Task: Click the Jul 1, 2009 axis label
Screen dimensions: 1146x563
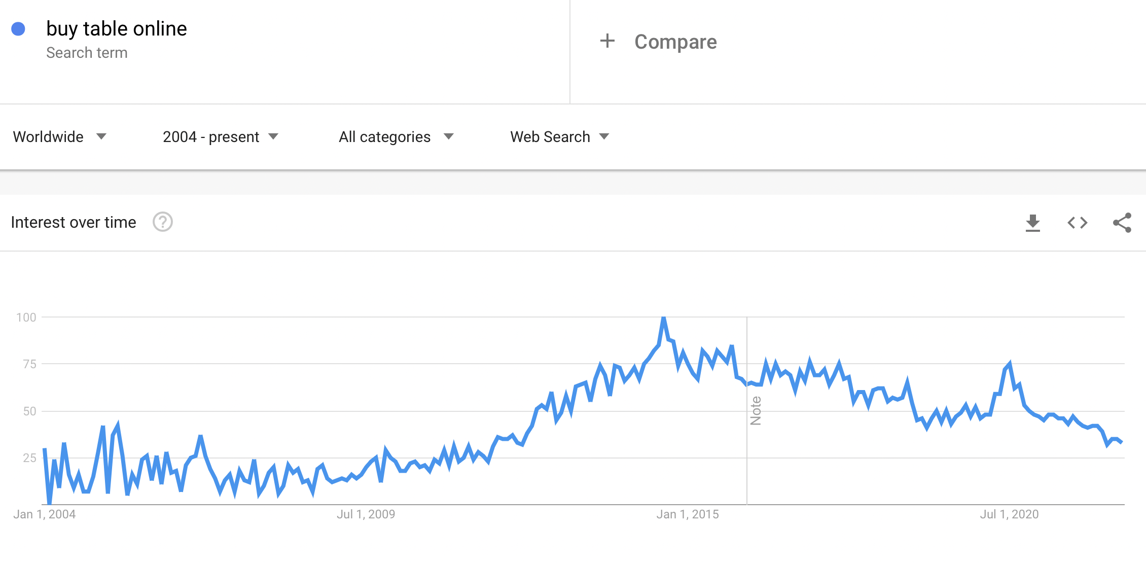Action: pos(366,514)
